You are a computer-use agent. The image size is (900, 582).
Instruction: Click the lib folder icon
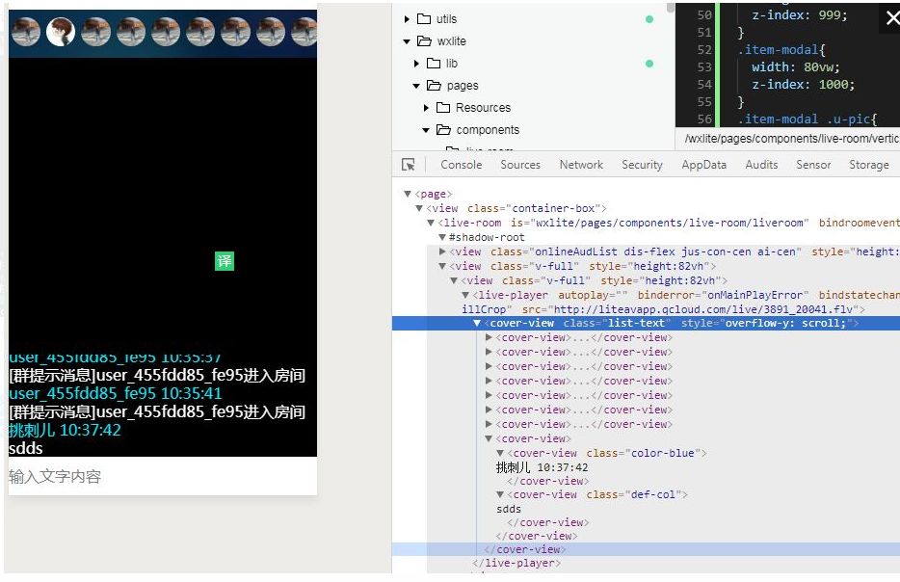tap(434, 64)
